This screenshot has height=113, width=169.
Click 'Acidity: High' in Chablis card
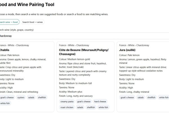[x=6, y=88]
